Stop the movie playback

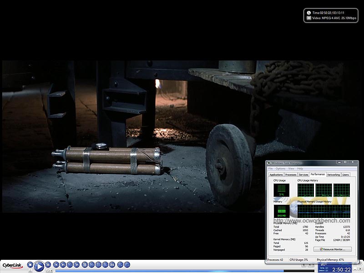(30, 265)
